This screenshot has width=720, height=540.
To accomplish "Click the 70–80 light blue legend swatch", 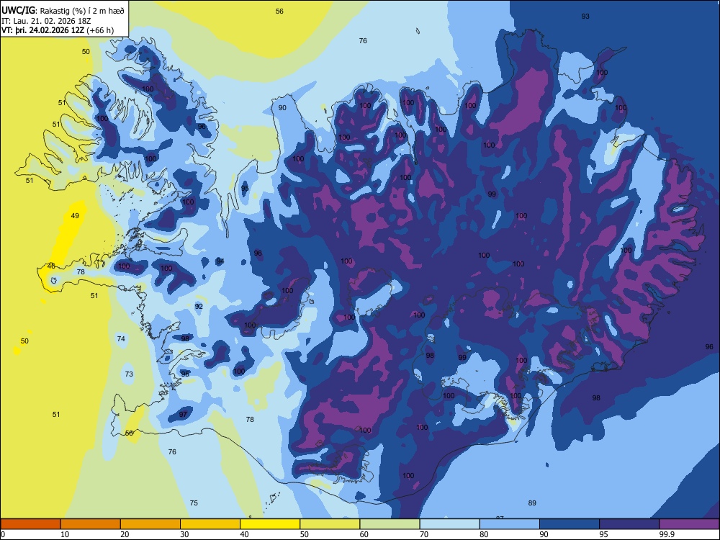I will click(x=449, y=524).
